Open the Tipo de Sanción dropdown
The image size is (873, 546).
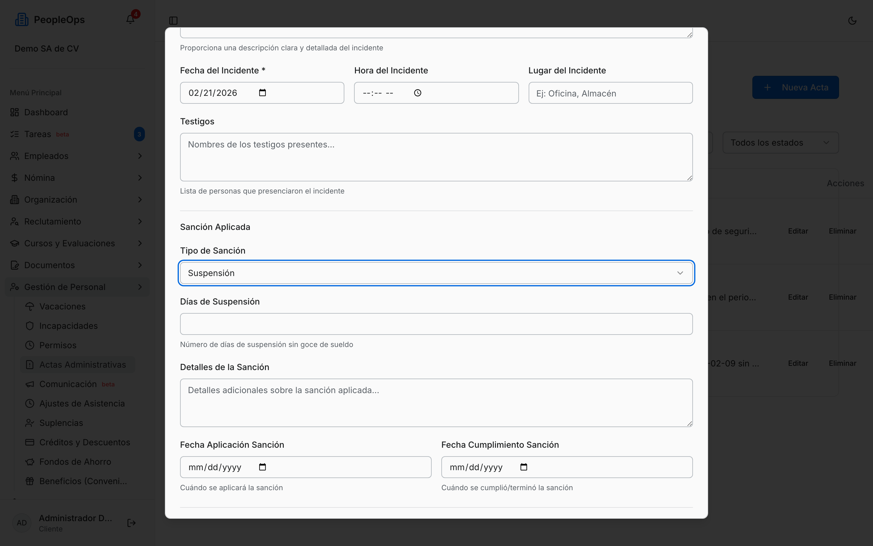[x=436, y=273]
